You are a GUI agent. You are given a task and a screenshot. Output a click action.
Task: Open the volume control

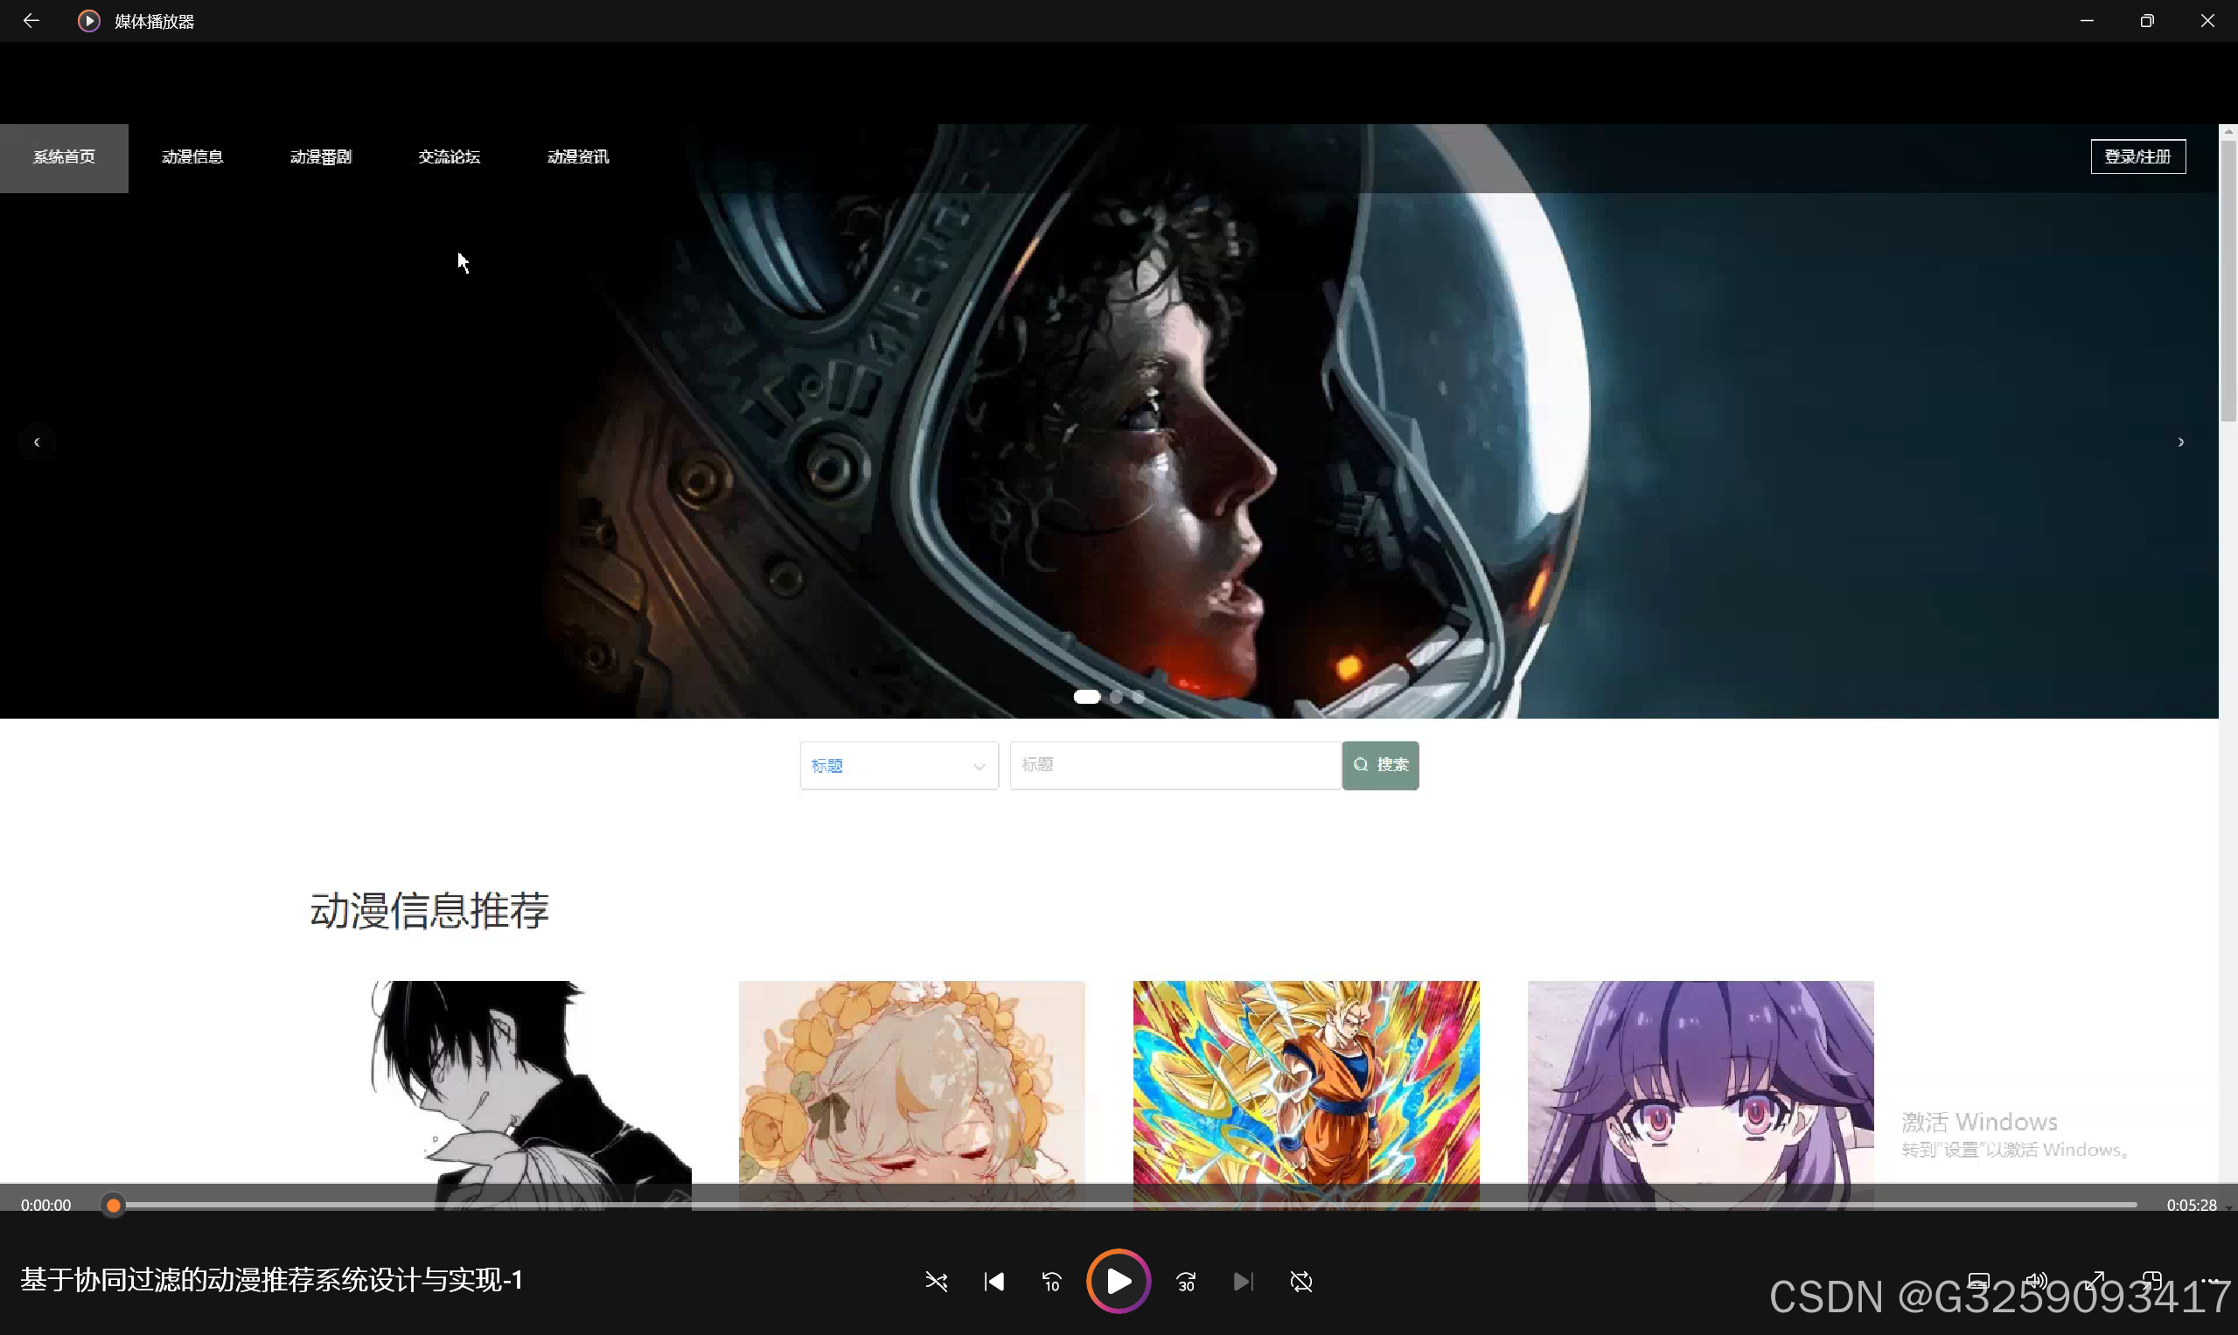2035,1281
